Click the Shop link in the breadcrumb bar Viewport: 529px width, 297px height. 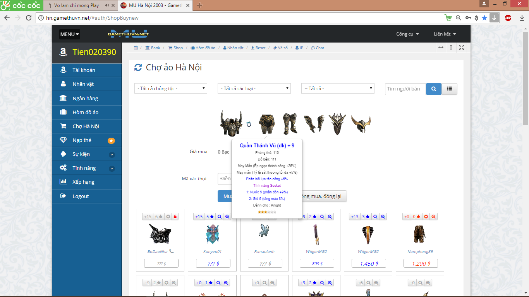coord(175,48)
